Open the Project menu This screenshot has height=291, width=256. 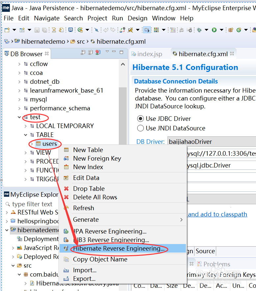[x=97, y=18]
